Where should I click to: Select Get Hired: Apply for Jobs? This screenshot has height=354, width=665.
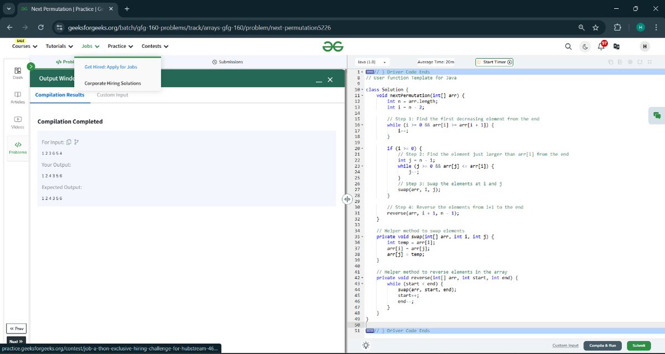click(111, 67)
